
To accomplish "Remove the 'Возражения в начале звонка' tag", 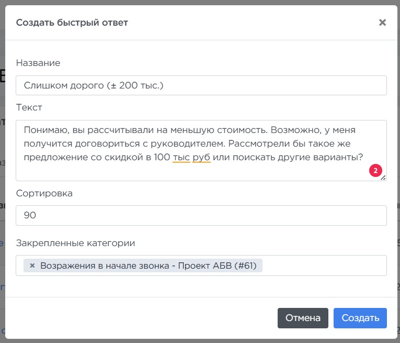I will coord(32,265).
